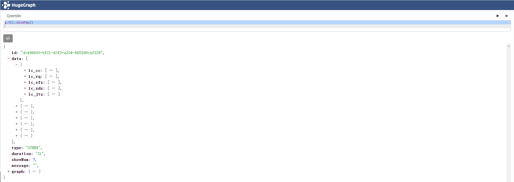Screen dimensions: 514x182
Task: Expand the lc_zdz array
Action: coord(25,88)
